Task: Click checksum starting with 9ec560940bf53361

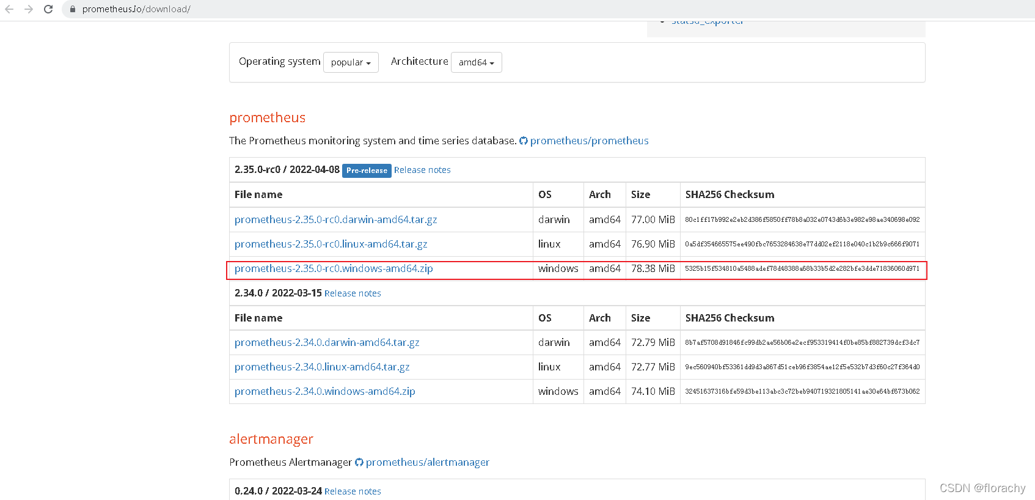Action: pos(802,367)
